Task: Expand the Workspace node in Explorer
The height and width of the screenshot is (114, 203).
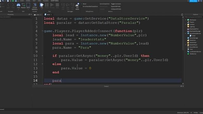Action: point(186,20)
